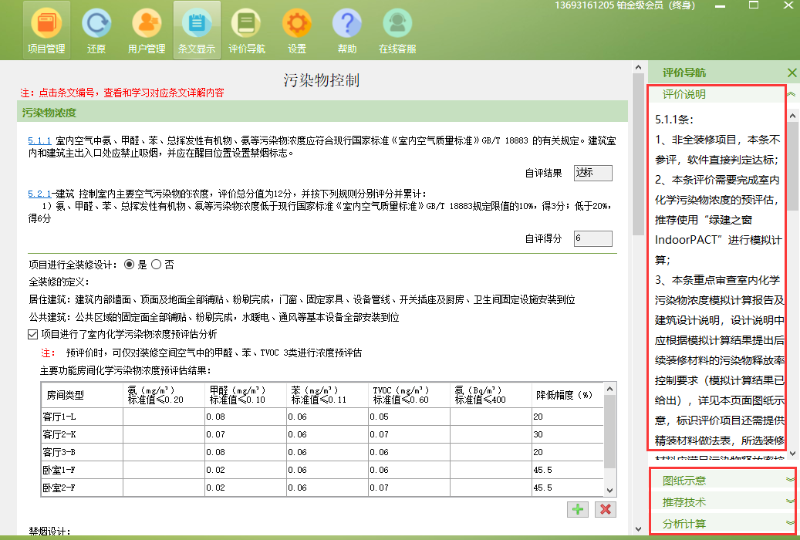
Task: Open clause link 5.2.1
Action: tap(39, 194)
